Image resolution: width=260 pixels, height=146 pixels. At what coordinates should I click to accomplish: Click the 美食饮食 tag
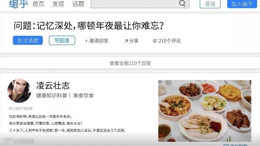83,95
